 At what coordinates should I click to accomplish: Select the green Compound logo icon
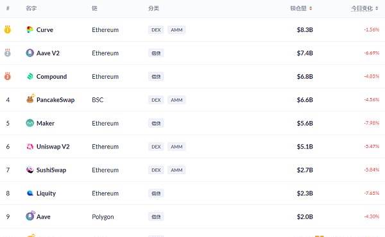[x=30, y=76]
